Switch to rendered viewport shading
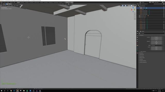 (x=134, y=6)
